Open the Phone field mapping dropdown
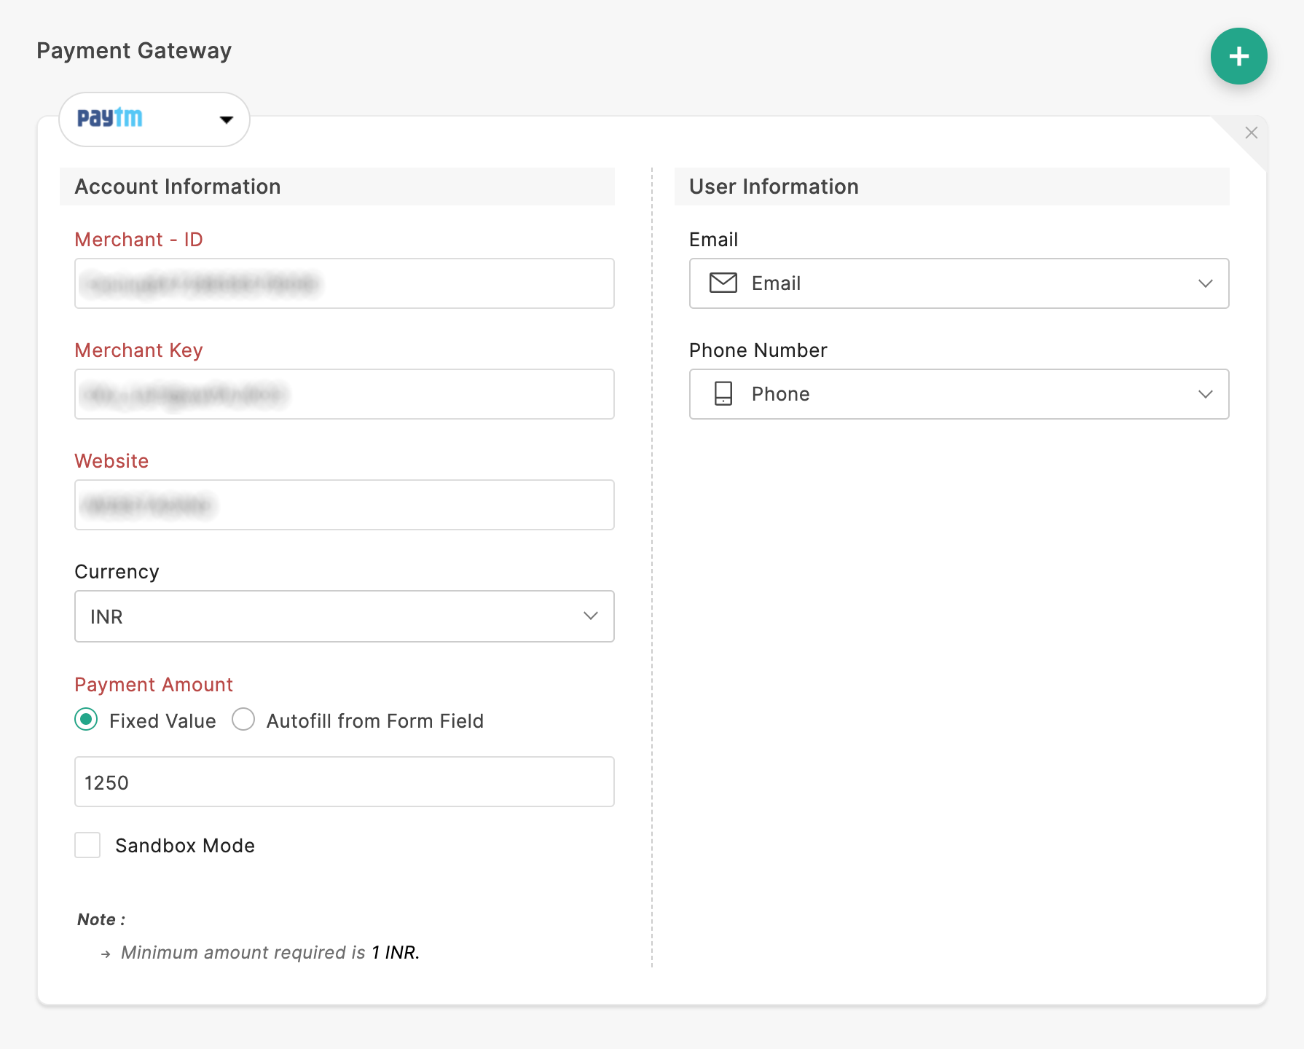The image size is (1304, 1049). (x=959, y=394)
